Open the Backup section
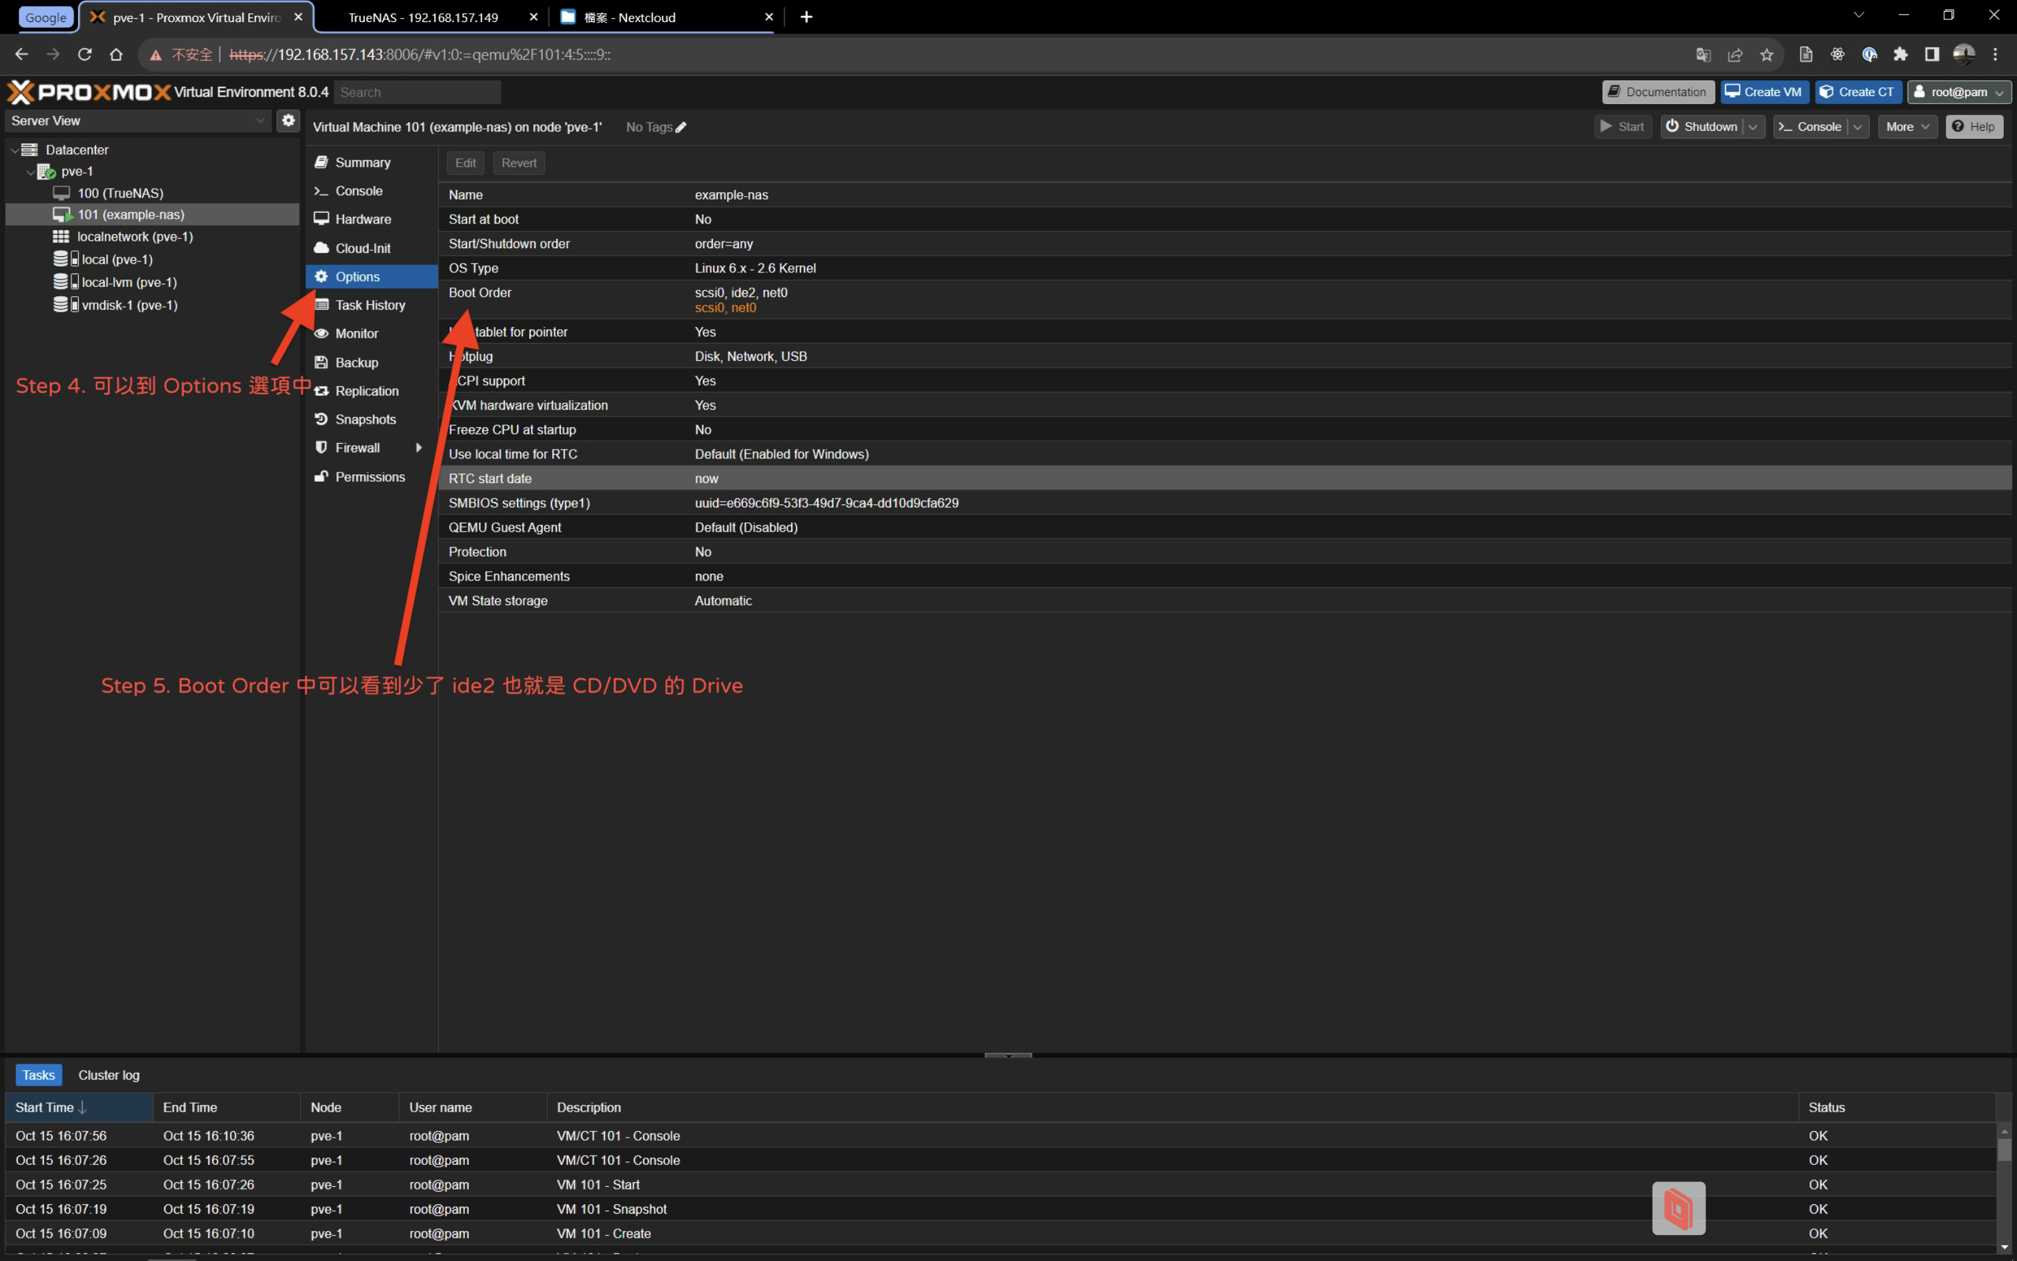 point(356,363)
